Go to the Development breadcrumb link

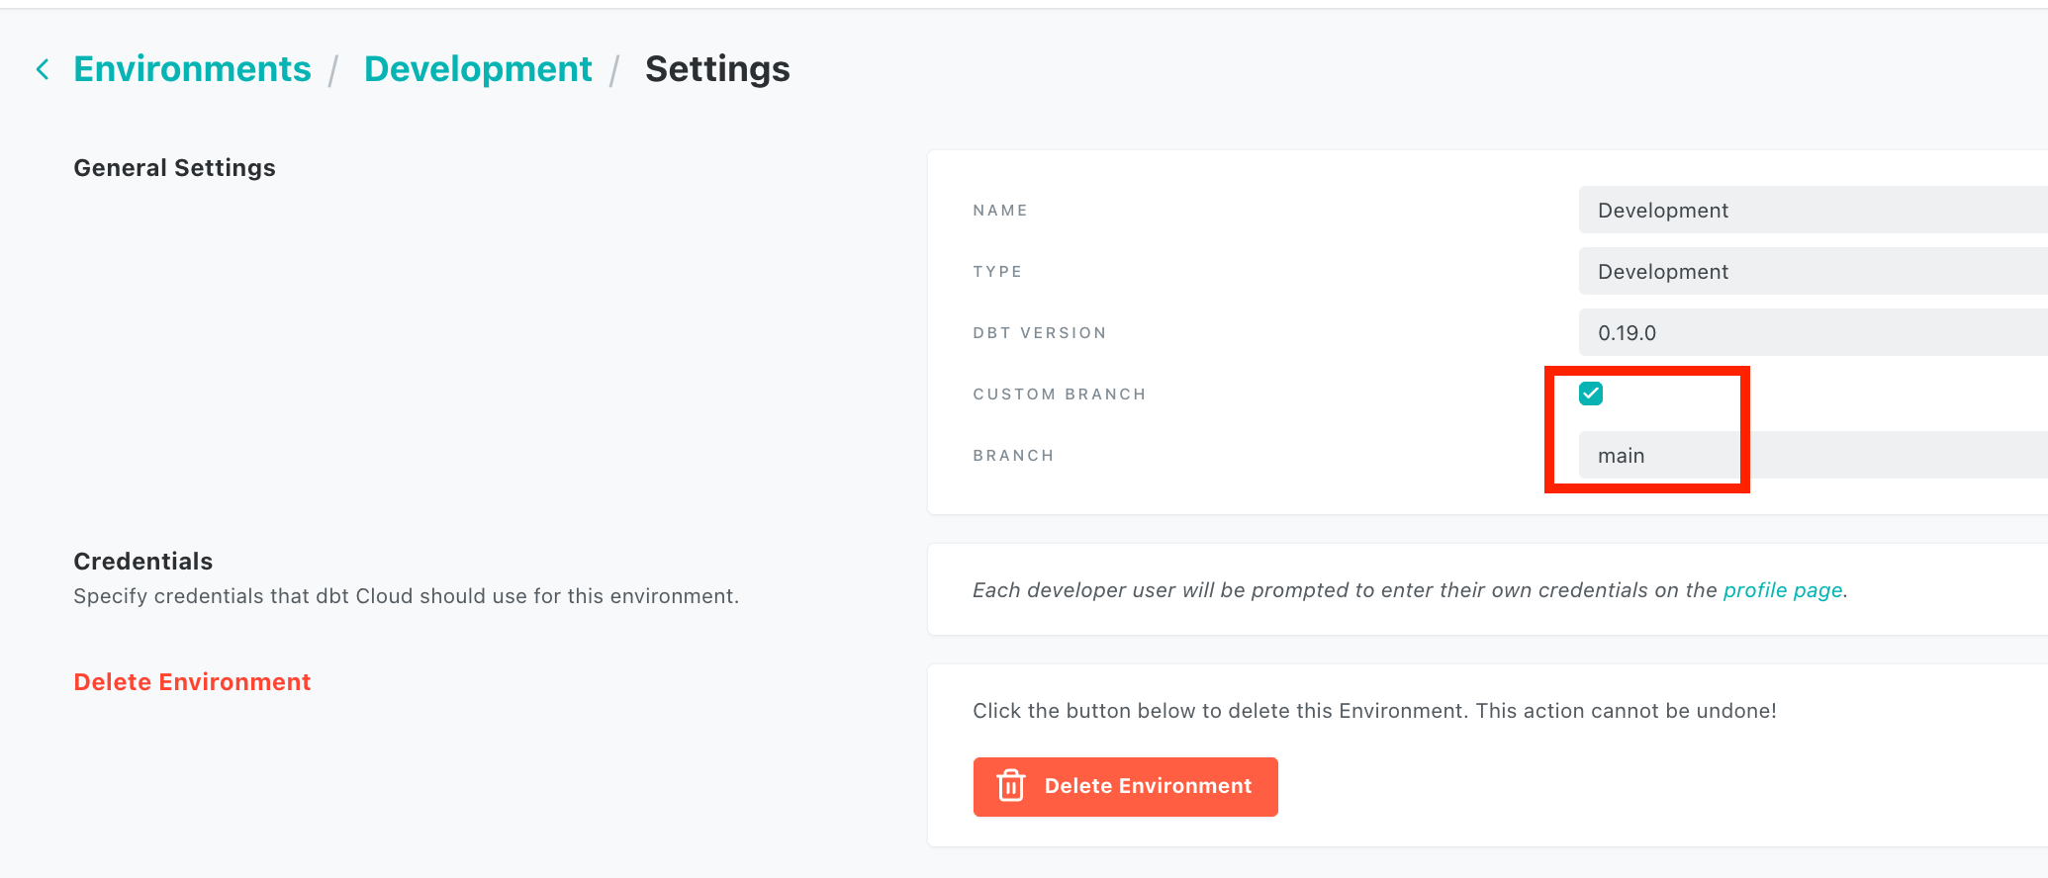(x=478, y=69)
